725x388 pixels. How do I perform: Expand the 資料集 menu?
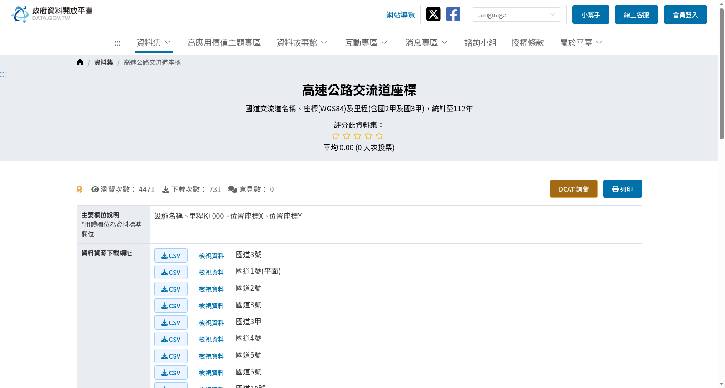[154, 43]
